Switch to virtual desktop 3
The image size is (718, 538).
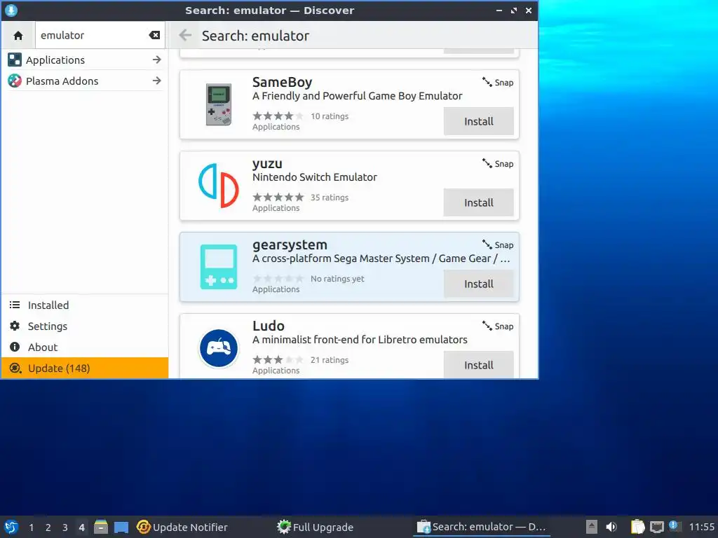(x=65, y=527)
